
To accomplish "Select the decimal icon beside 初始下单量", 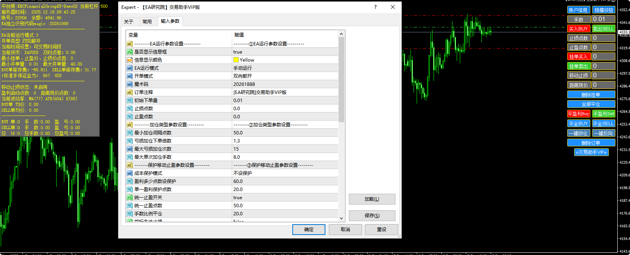I will tap(130, 101).
